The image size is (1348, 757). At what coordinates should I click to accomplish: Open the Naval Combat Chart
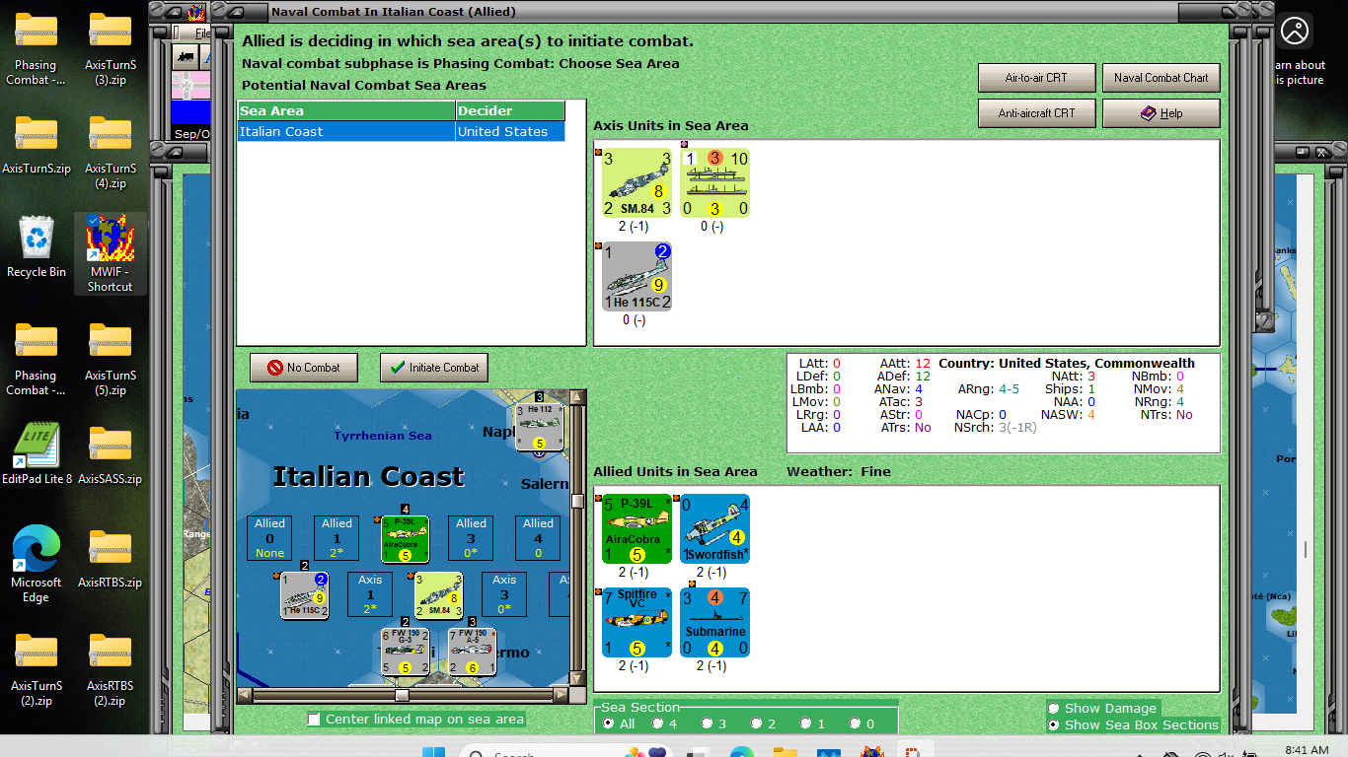click(1161, 78)
